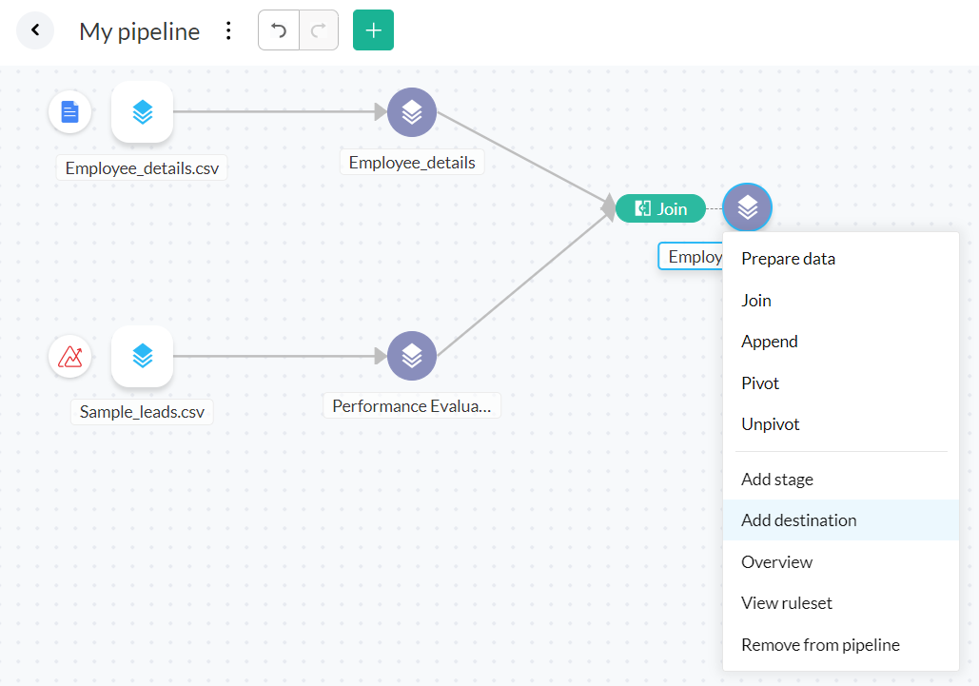Redo the last pipeline action

click(x=319, y=29)
